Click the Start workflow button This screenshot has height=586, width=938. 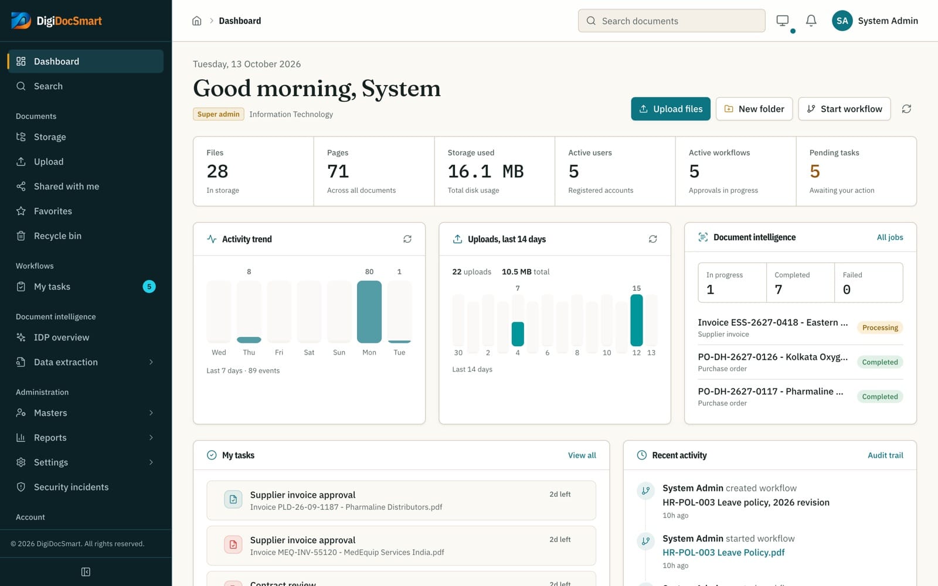coord(845,109)
